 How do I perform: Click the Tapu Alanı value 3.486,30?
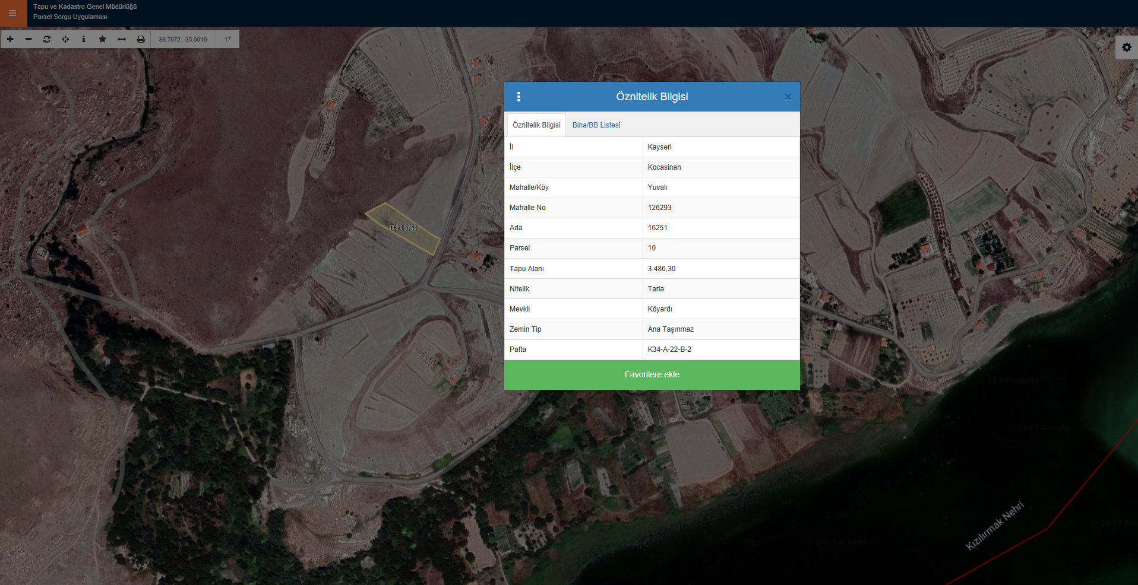[662, 269]
